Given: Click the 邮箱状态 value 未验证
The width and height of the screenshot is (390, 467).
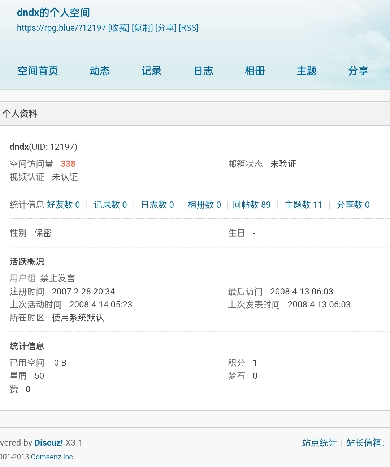Looking at the screenshot, I should [x=283, y=164].
